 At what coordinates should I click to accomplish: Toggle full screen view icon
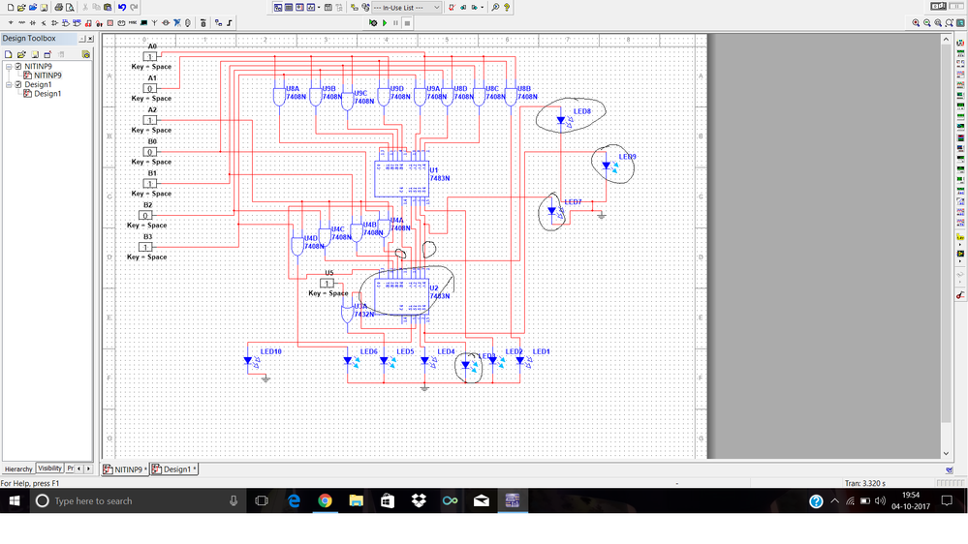point(960,23)
